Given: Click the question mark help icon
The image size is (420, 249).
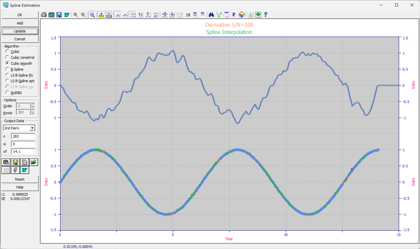Looking at the screenshot, I should click(x=266, y=15).
